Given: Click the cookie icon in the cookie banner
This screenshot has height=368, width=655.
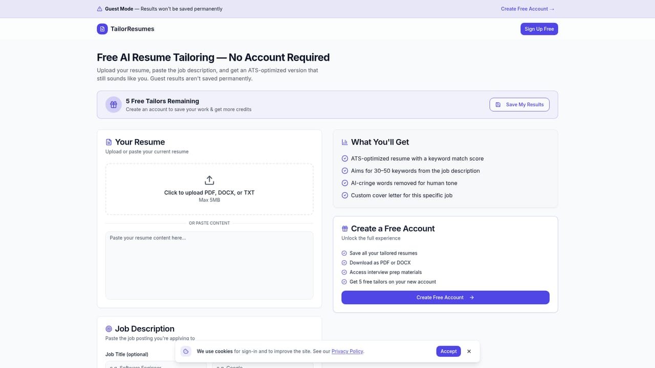Looking at the screenshot, I should coord(186,351).
